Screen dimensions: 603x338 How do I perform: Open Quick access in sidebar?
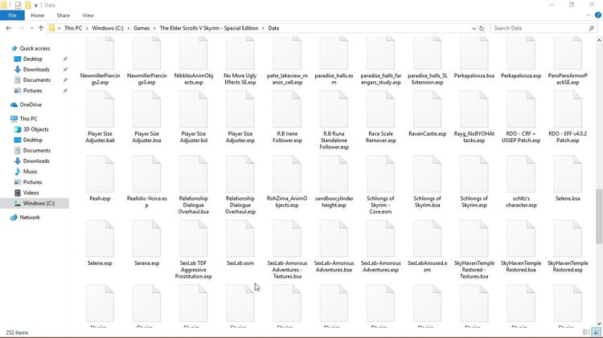pyautogui.click(x=35, y=48)
